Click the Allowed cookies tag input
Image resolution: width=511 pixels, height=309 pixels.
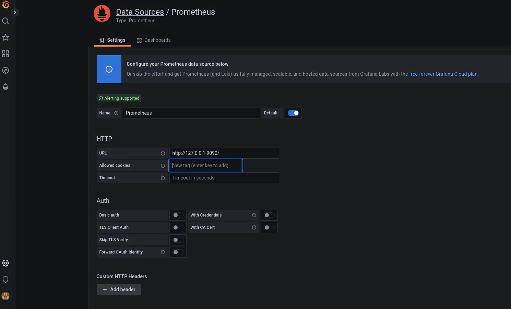[x=206, y=165]
